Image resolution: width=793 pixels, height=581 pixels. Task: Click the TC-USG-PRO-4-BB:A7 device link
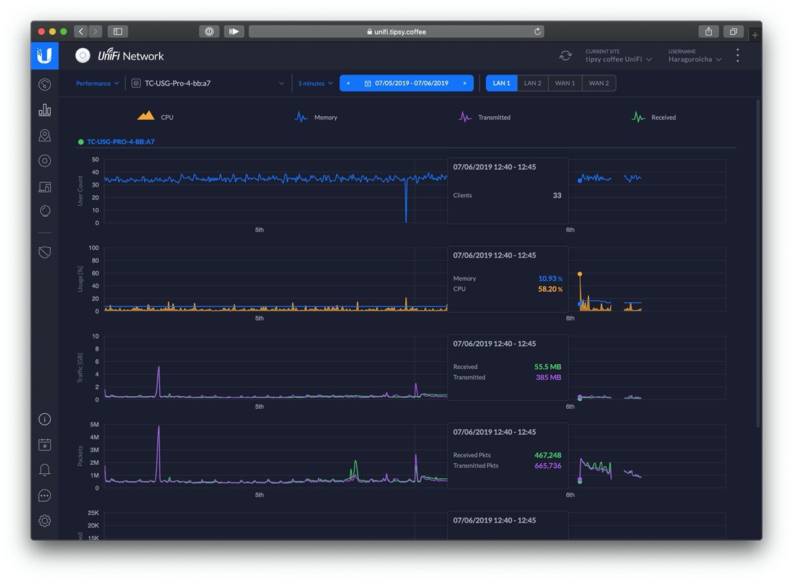tap(121, 142)
